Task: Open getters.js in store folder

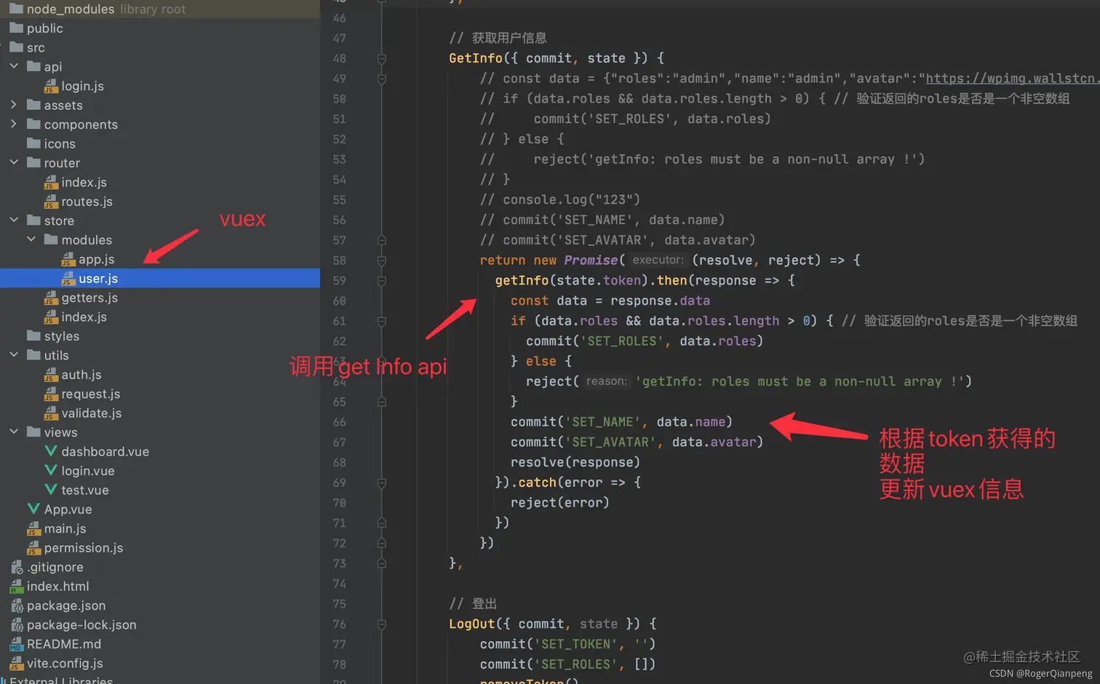Action: [x=89, y=298]
